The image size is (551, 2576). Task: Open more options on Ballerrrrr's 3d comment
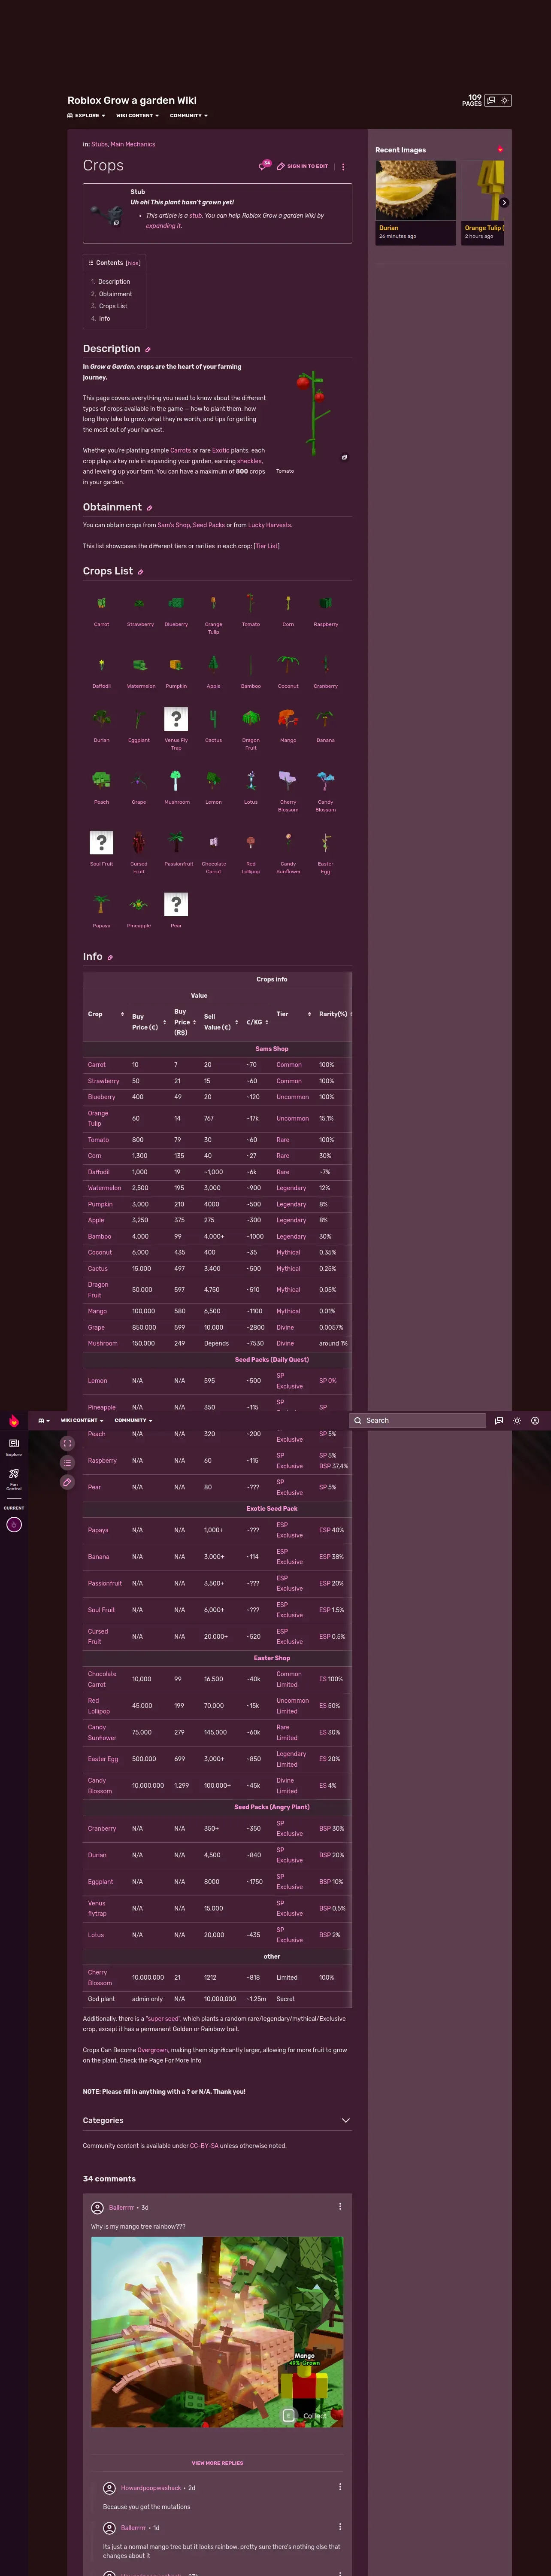(x=340, y=2206)
